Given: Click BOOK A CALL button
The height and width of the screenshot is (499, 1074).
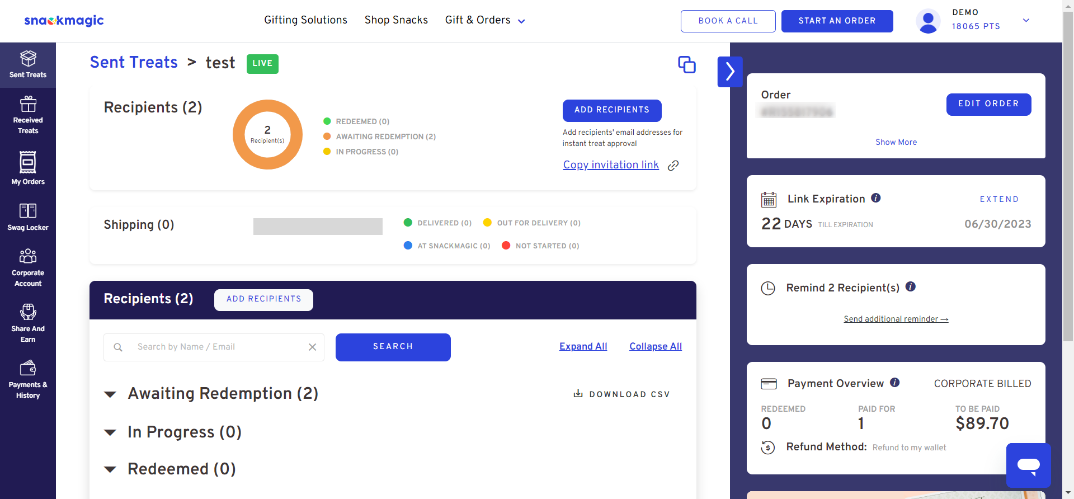Looking at the screenshot, I should click(728, 21).
